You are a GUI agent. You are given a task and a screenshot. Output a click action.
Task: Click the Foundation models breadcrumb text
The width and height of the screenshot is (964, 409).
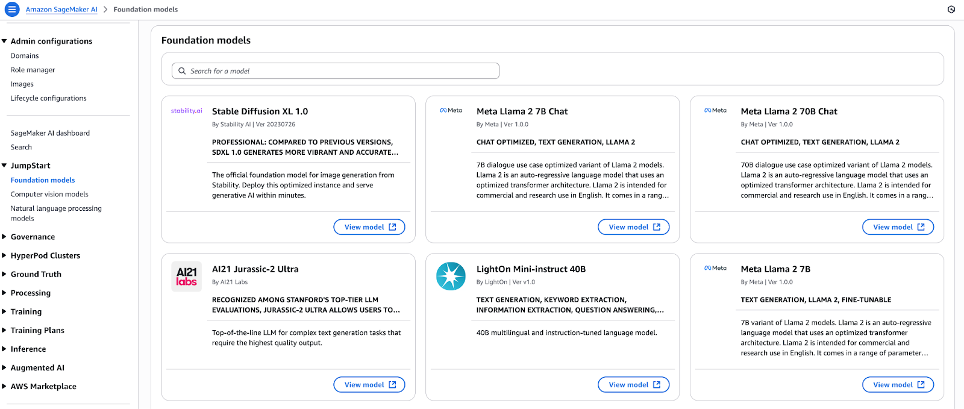pyautogui.click(x=146, y=10)
